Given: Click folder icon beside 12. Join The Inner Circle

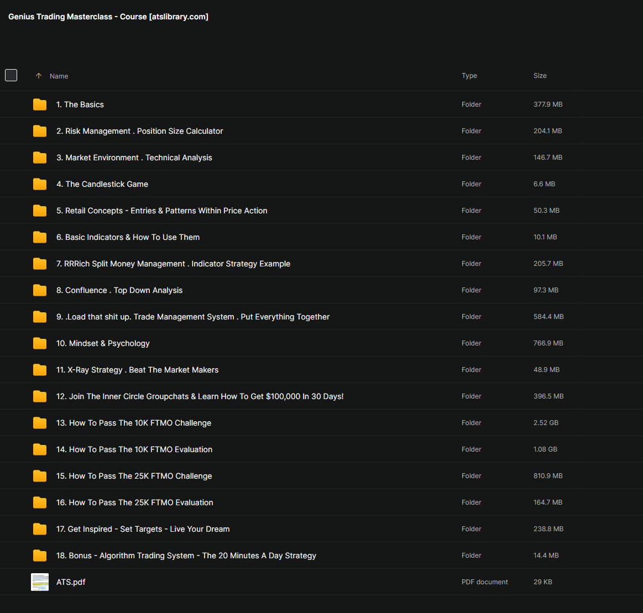Looking at the screenshot, I should pos(40,396).
